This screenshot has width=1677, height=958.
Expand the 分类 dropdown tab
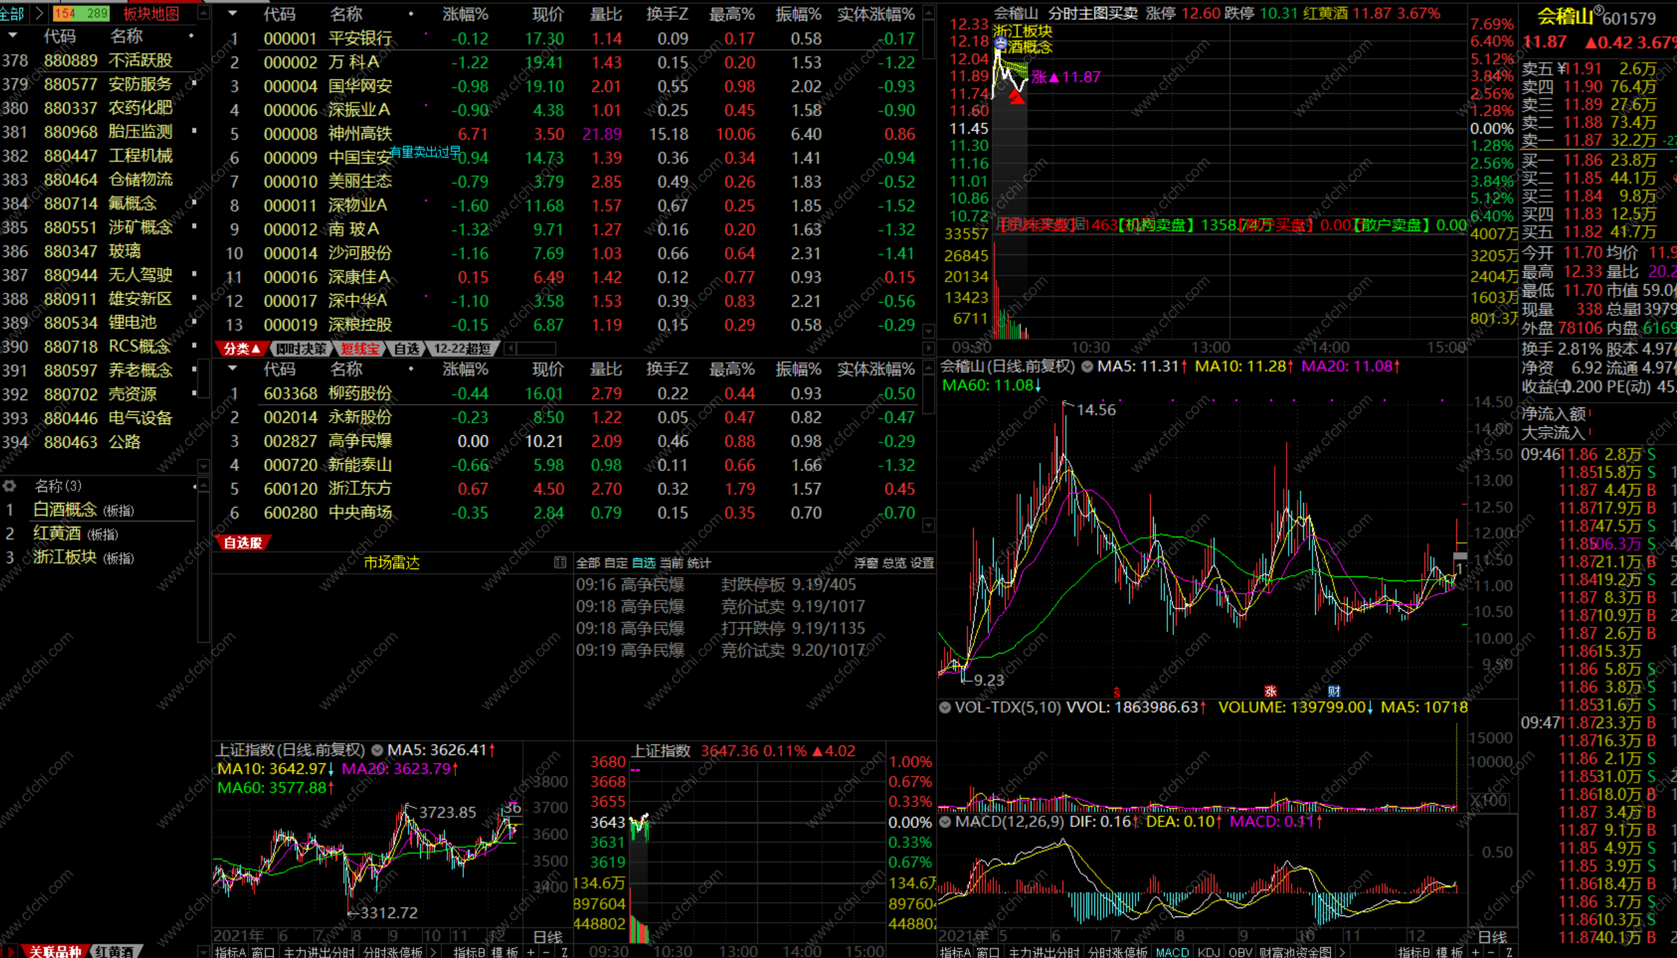pos(241,348)
